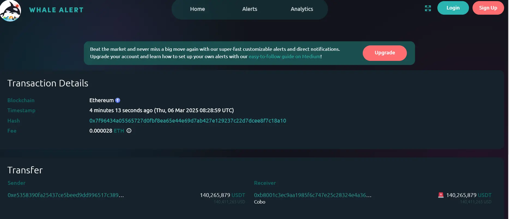Screen dimensions: 509x219
Task: Click the Sign Up button
Action: click(x=488, y=8)
